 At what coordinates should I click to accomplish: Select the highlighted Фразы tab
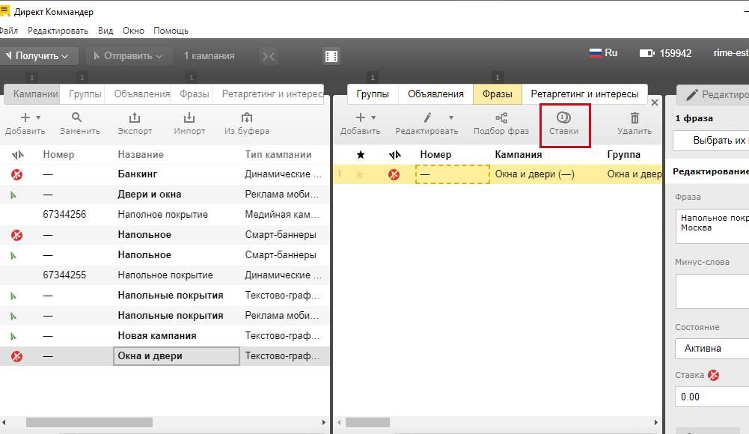(498, 94)
